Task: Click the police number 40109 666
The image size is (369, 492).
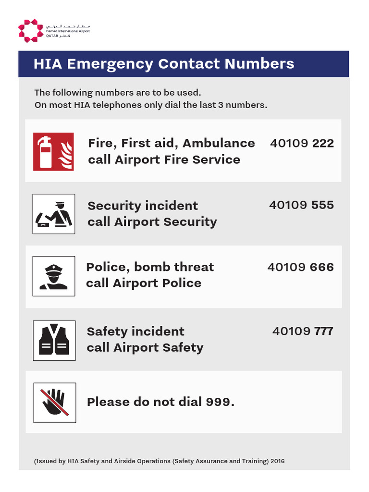Action: [301, 267]
